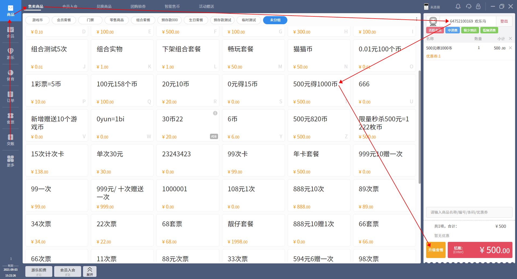Click the lock screen icon
Viewport: 517px width, 279px height.
(478, 6)
